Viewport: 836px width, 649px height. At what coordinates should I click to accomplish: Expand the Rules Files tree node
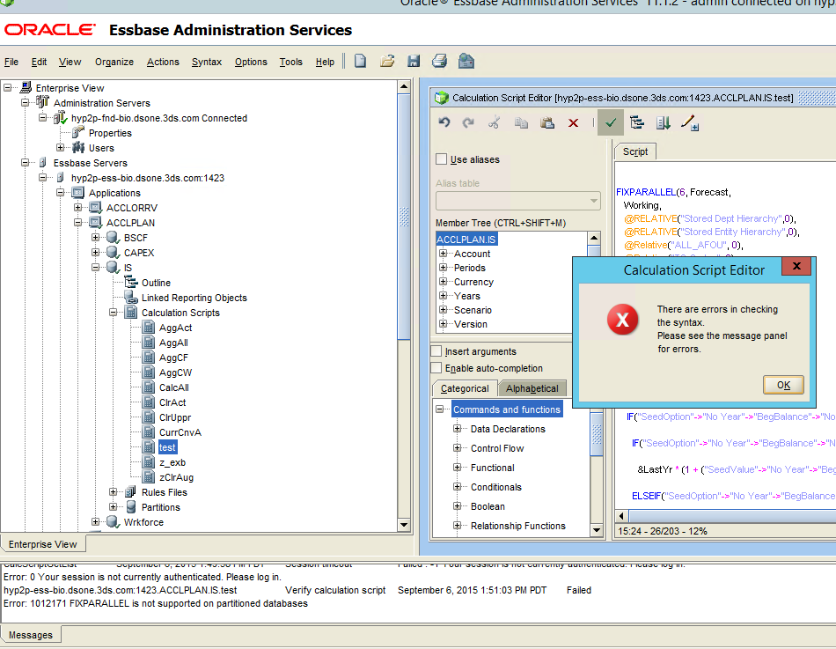click(x=114, y=492)
